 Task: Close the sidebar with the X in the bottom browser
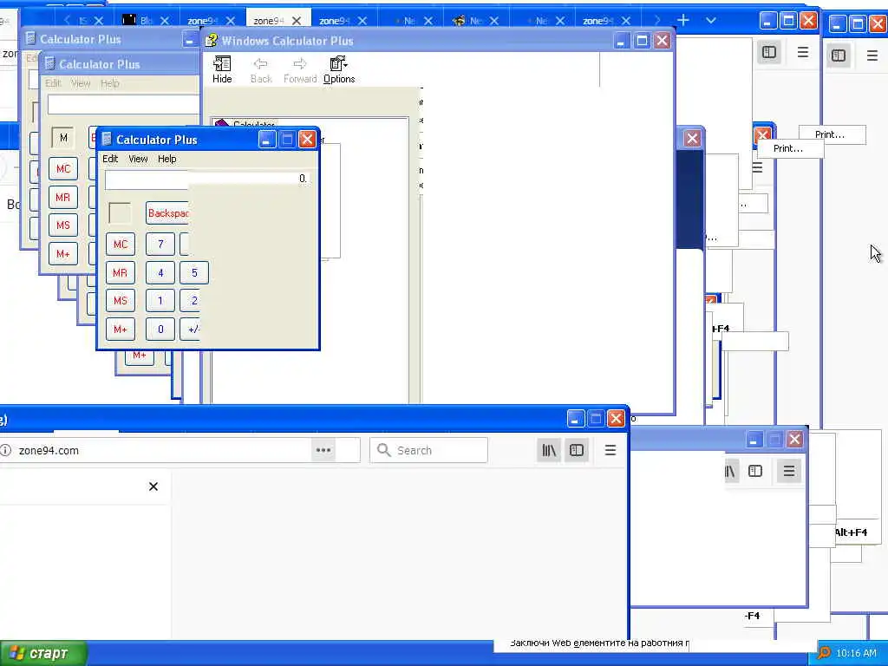click(153, 486)
